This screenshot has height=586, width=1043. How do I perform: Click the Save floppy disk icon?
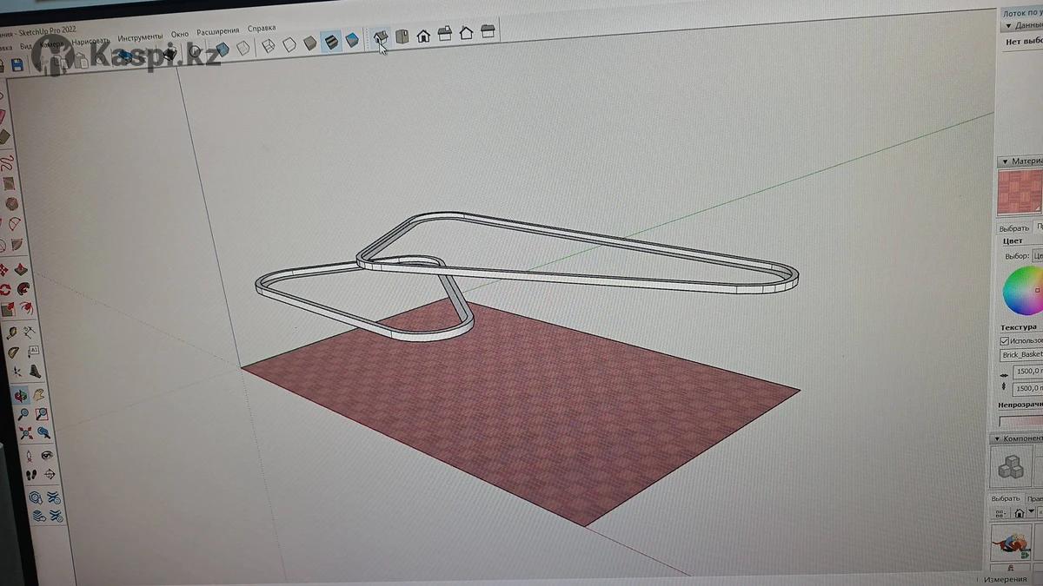pyautogui.click(x=17, y=65)
